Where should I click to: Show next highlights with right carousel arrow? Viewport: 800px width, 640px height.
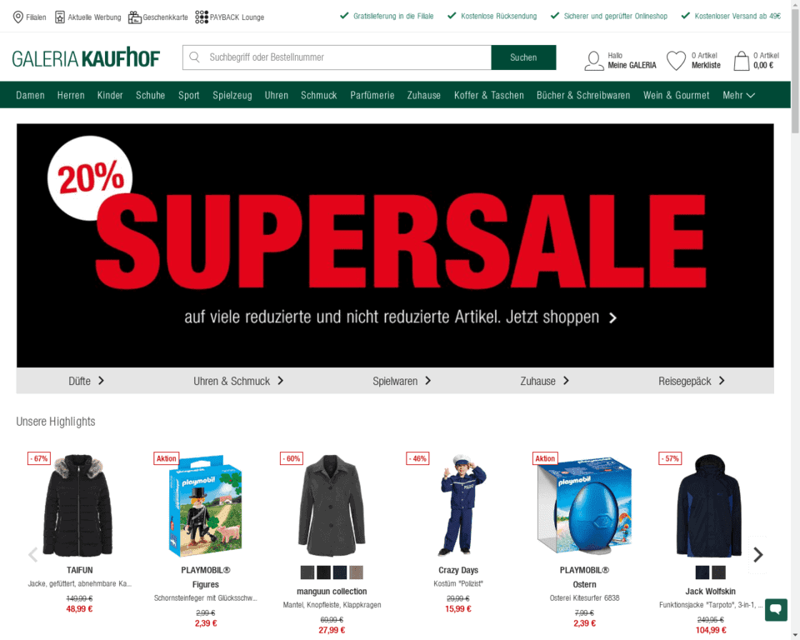[758, 554]
